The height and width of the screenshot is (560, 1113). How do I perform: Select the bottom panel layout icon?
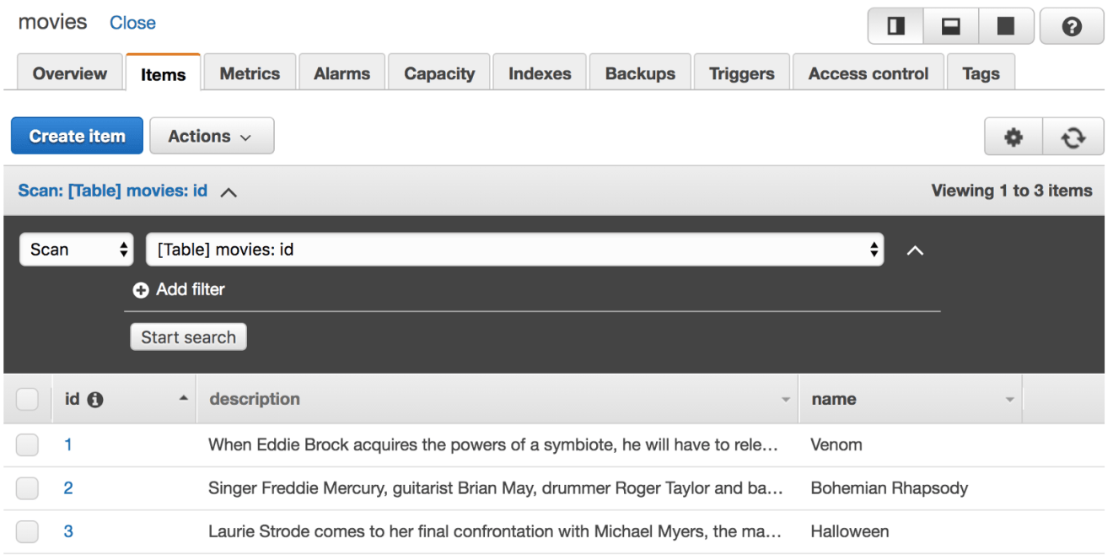tap(951, 27)
